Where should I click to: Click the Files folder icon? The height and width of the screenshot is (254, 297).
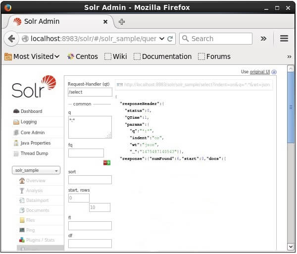22,220
